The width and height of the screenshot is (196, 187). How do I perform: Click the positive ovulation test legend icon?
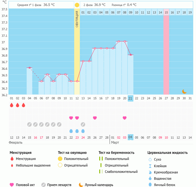pos(60,159)
